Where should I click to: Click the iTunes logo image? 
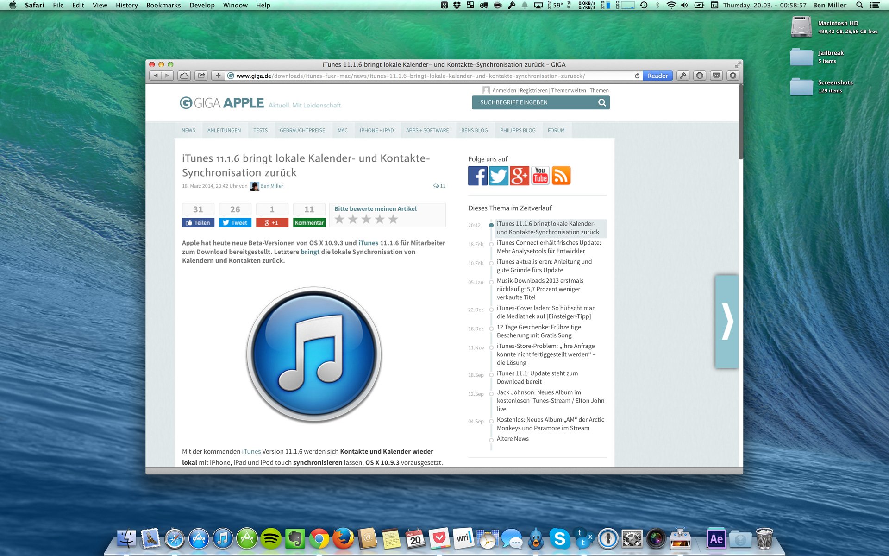314,354
